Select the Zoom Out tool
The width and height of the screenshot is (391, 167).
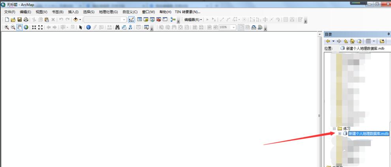tap(13, 27)
